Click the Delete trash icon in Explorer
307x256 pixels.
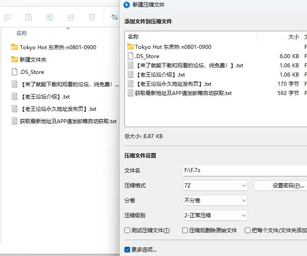92,17
